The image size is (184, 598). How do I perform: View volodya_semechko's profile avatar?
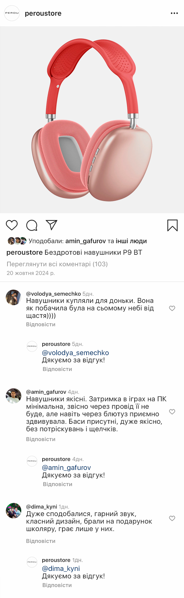pos(14,297)
